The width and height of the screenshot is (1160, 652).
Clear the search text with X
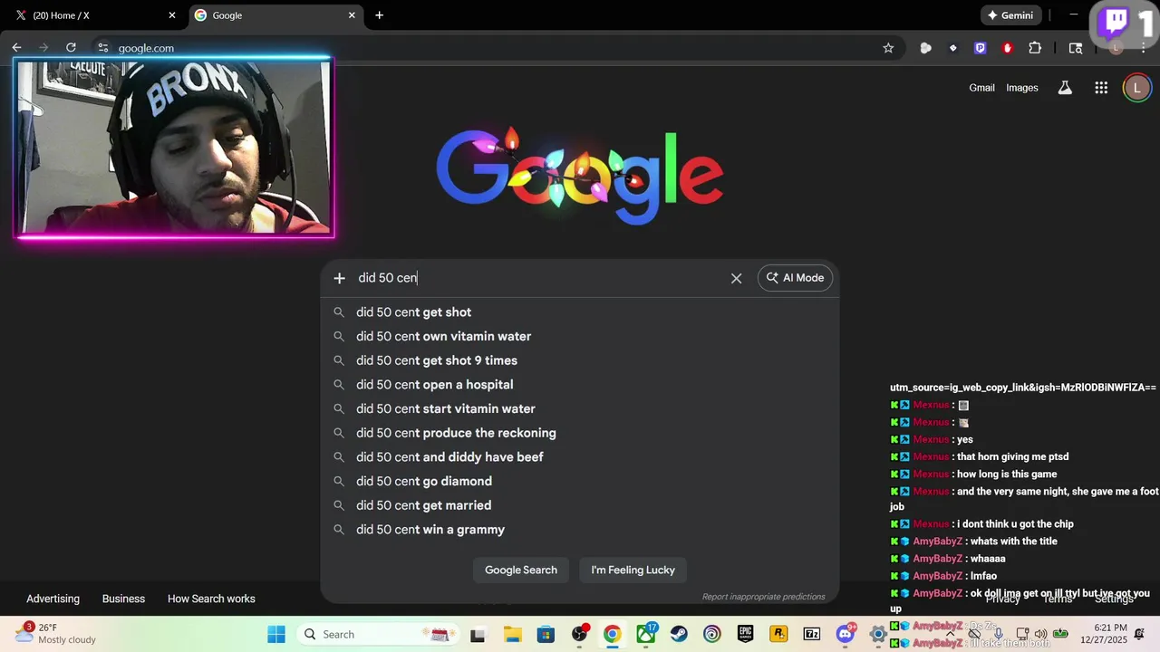pyautogui.click(x=736, y=278)
